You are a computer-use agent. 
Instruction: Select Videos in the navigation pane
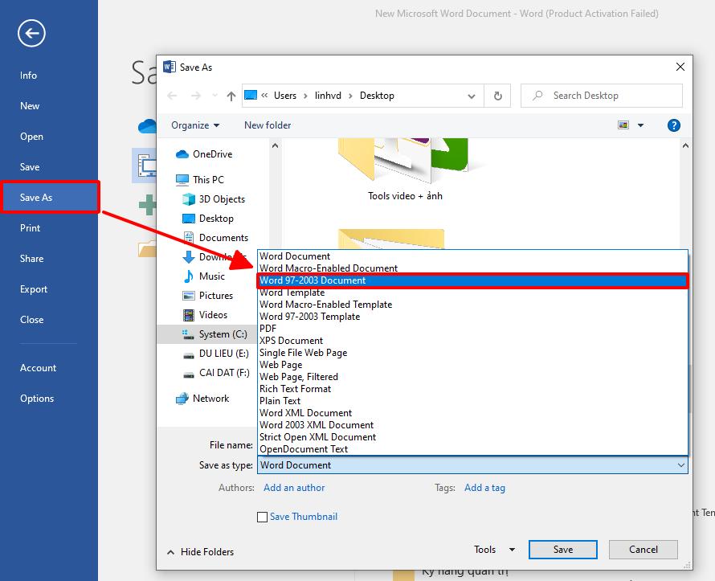coord(205,315)
